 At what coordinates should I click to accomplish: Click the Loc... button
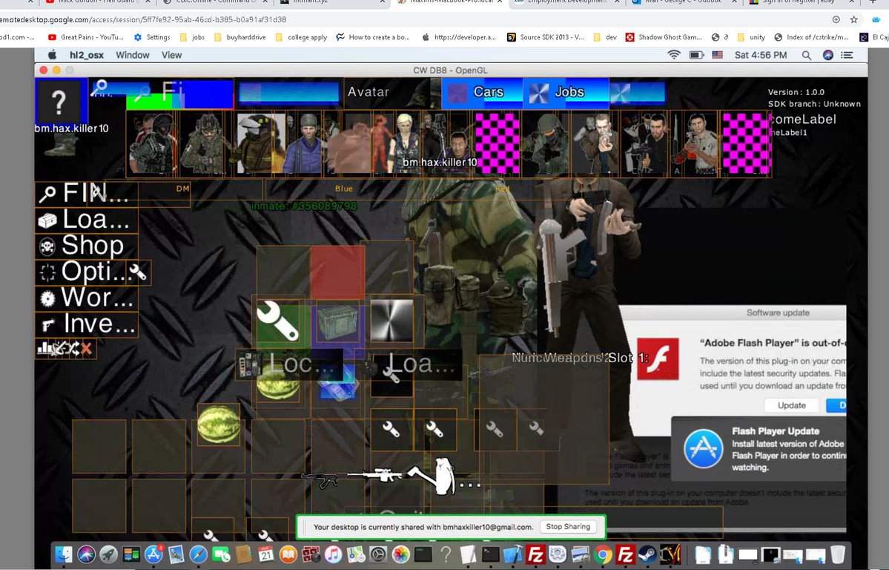(289, 364)
